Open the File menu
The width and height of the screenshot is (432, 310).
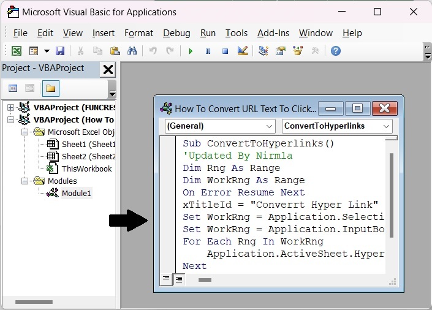[x=20, y=33]
